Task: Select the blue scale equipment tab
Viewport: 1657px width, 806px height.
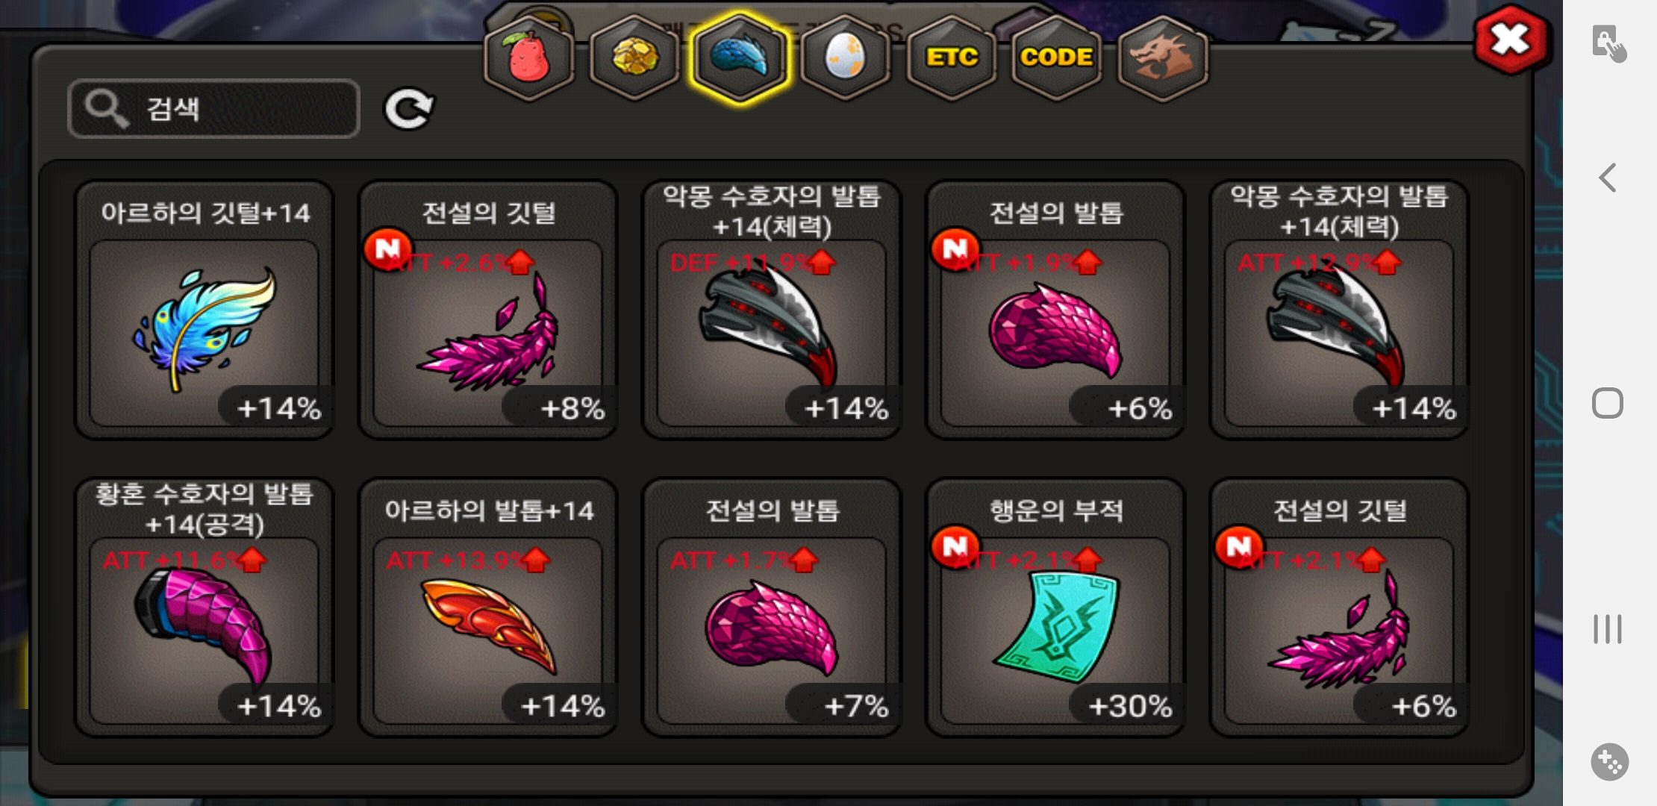Action: pos(739,58)
